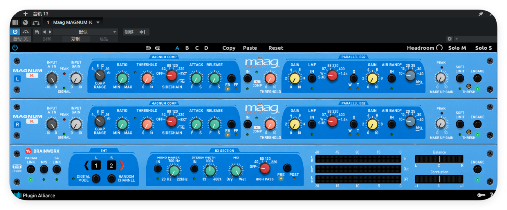Click the key license icon at bottom right
This screenshot has height=210, width=507.
pyautogui.click(x=481, y=195)
